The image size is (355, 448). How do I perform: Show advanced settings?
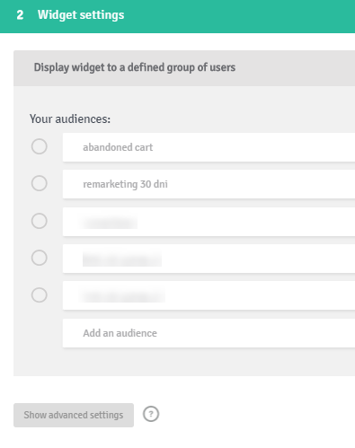click(x=74, y=415)
